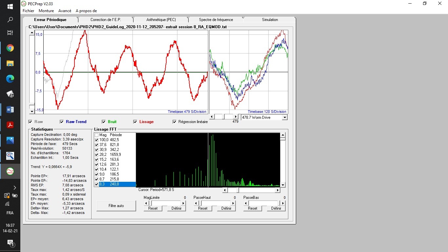Uncheck the 482,5 period row in FFT list
The image size is (448, 252).
pyautogui.click(x=96, y=140)
